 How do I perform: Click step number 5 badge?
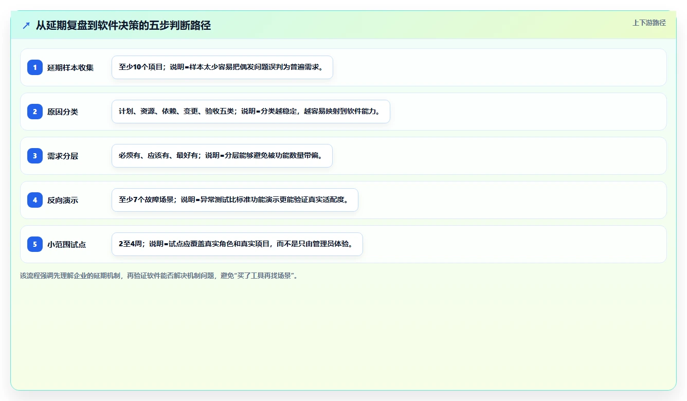(35, 244)
